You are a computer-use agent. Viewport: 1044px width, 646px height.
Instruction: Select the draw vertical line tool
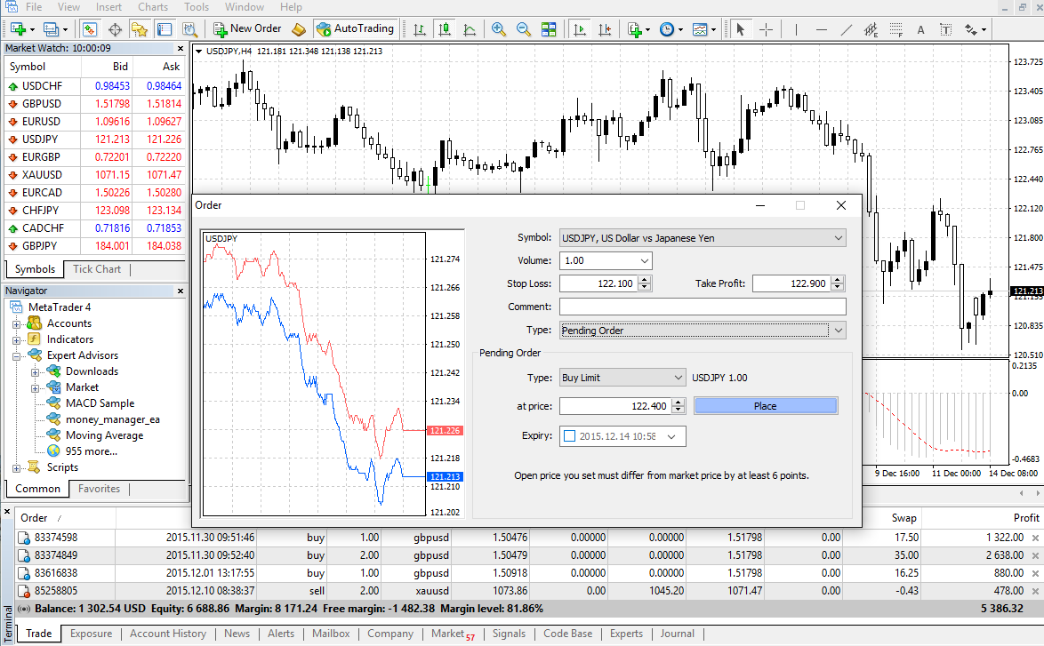795,29
